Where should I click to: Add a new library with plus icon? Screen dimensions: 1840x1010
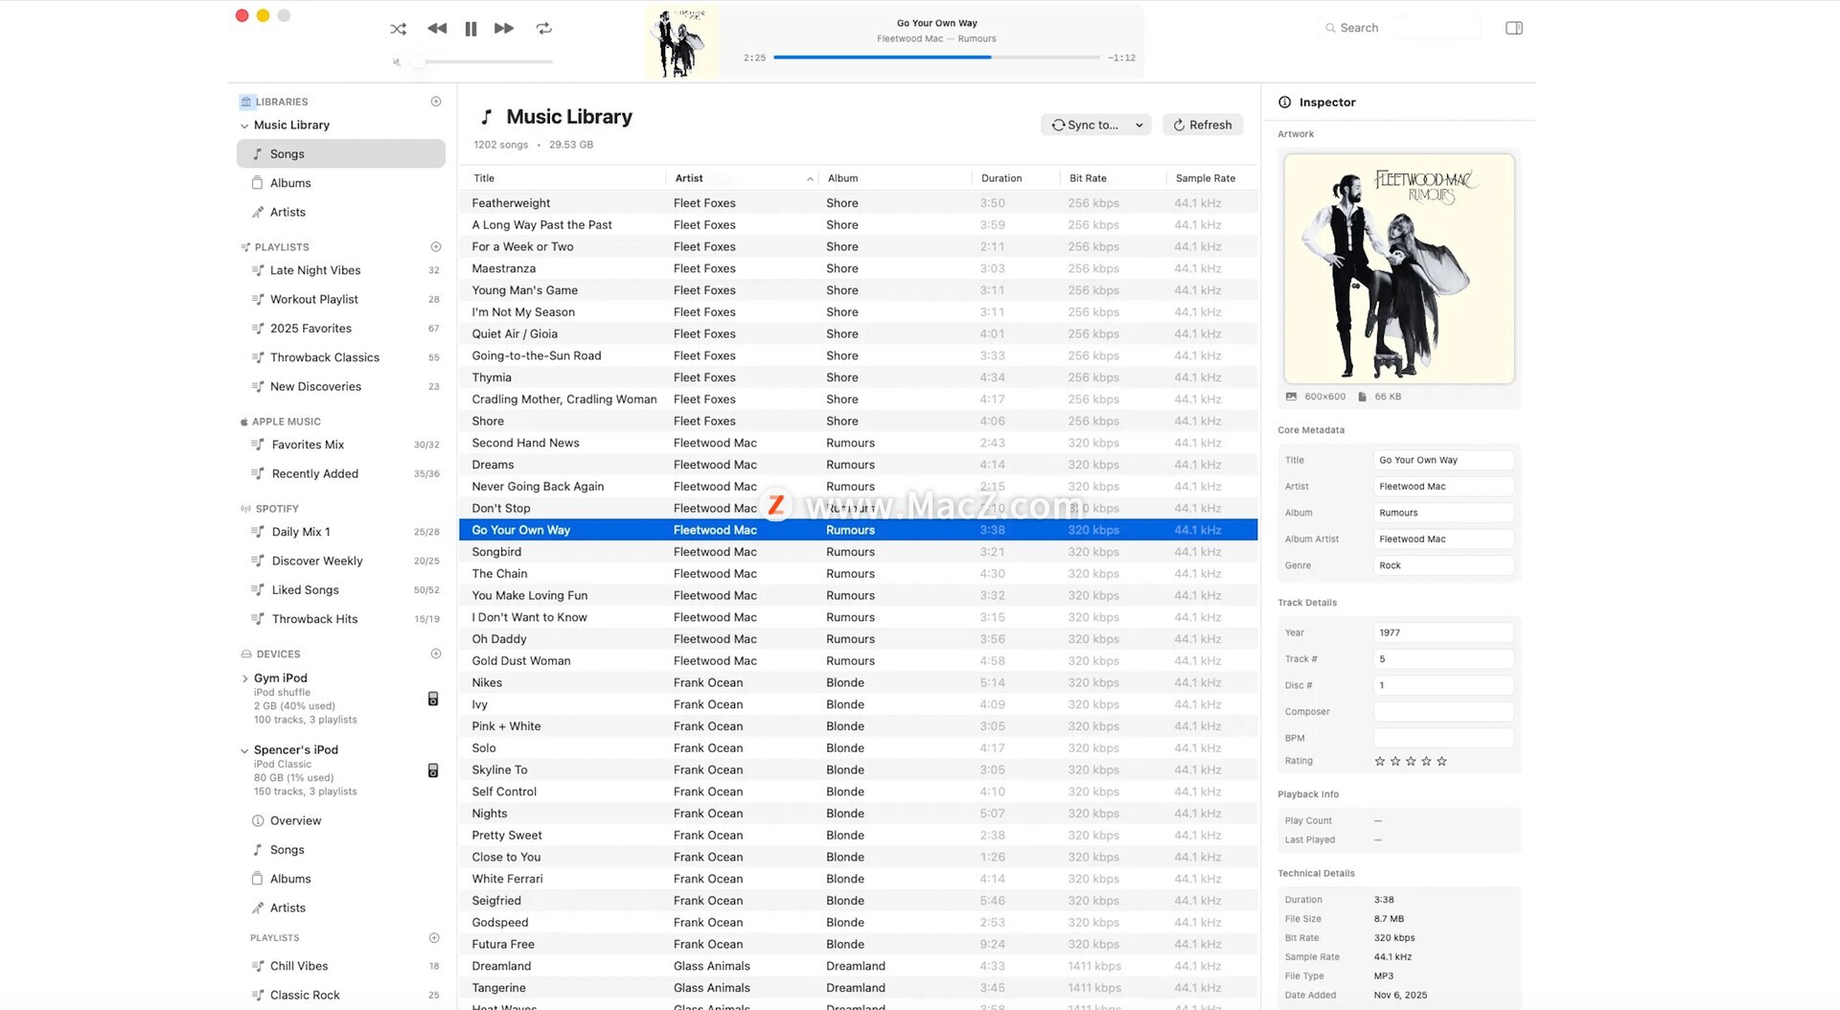click(436, 102)
